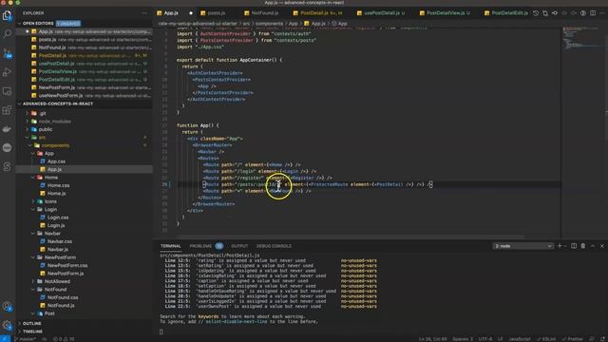Screen dimensions: 608x342
Task: Open notifications bell in status bar
Action: 602,339
